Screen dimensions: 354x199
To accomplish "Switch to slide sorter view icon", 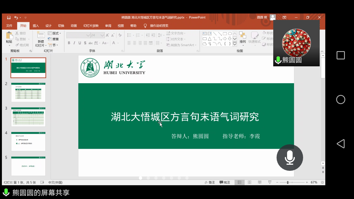I will tap(249, 182).
